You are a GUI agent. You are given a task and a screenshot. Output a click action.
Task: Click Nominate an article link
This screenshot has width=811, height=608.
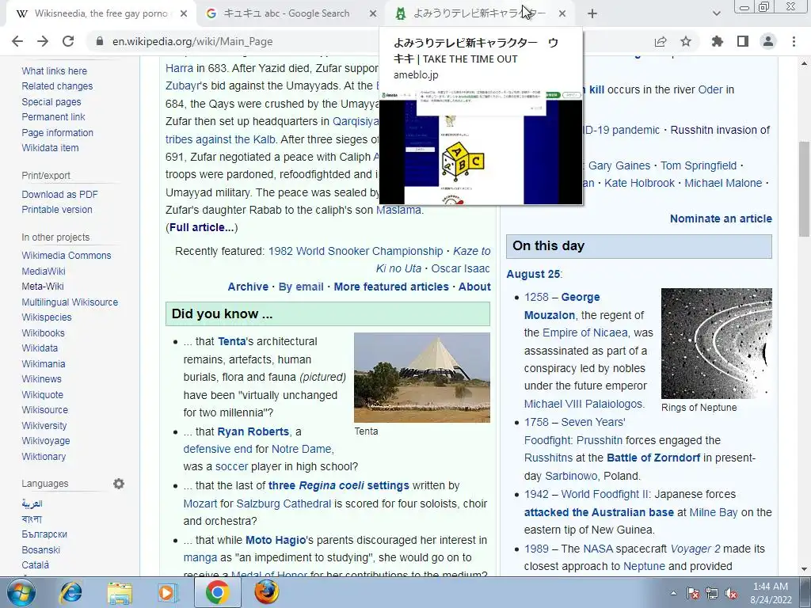721,218
